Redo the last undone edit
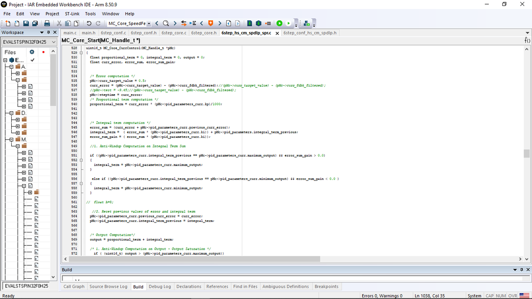This screenshot has width=532, height=299. pyautogui.click(x=98, y=23)
